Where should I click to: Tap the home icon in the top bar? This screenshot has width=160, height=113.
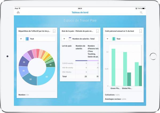(x=18, y=12)
